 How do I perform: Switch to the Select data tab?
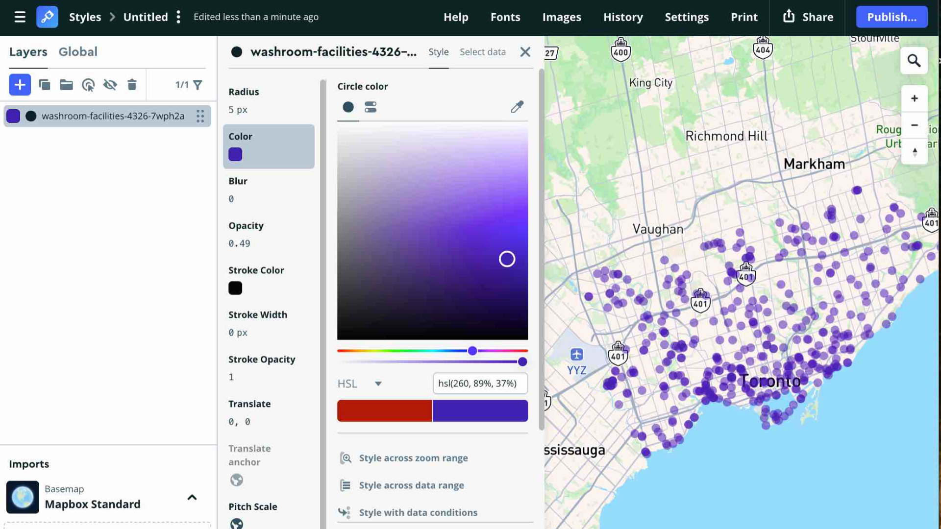tap(483, 51)
